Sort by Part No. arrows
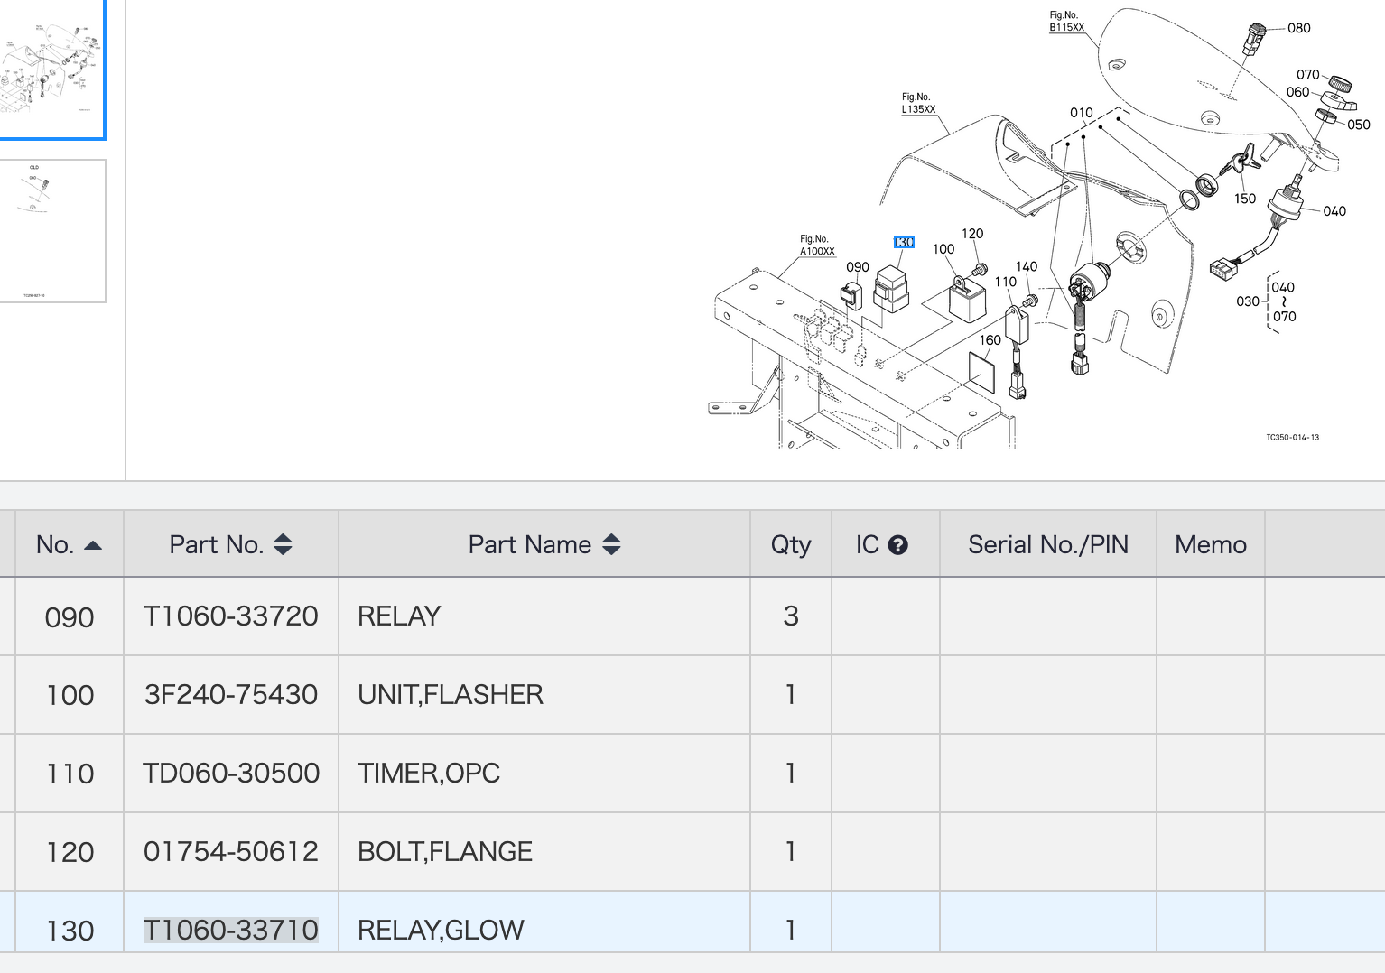Viewport: 1385px width, 973px height. (x=283, y=544)
